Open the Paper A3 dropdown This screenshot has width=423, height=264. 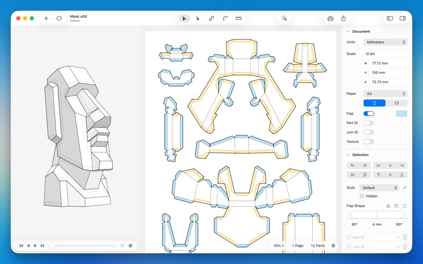pyautogui.click(x=386, y=94)
